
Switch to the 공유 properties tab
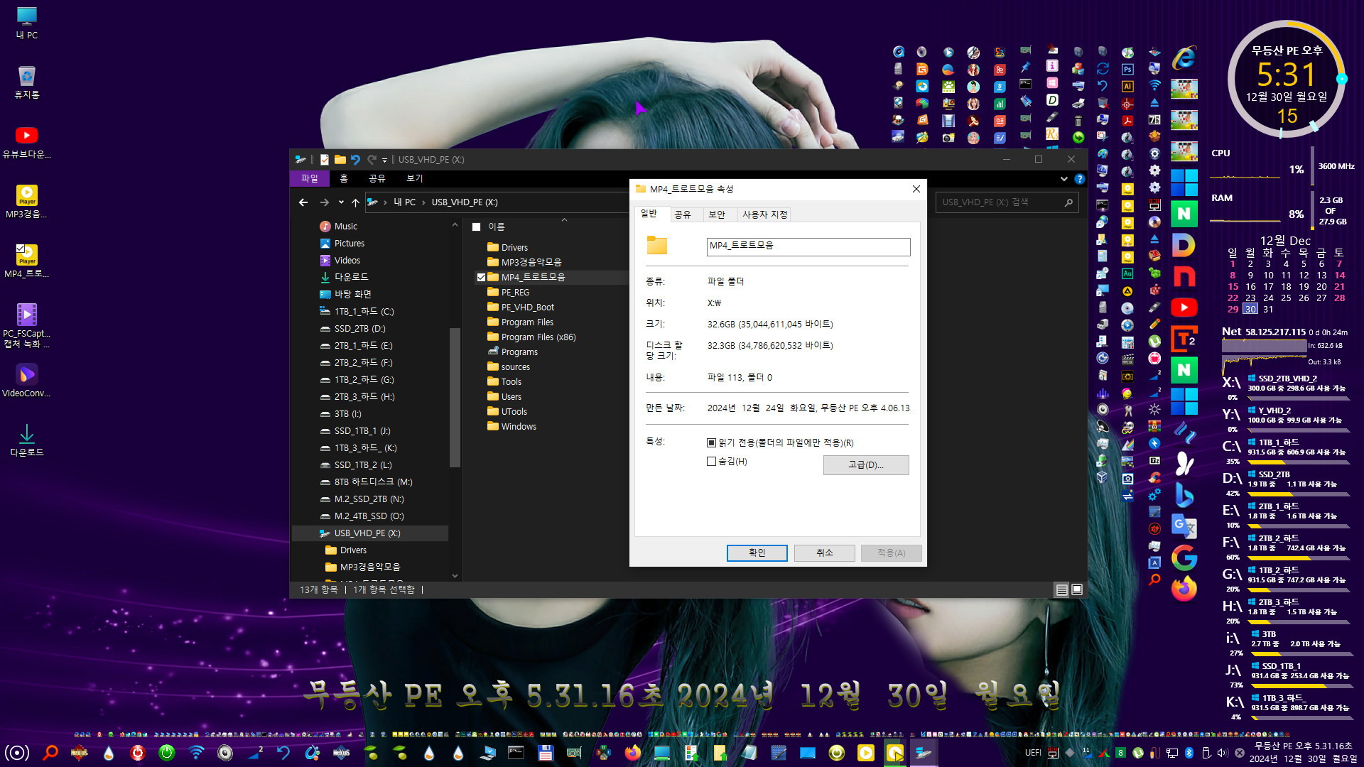pos(683,214)
